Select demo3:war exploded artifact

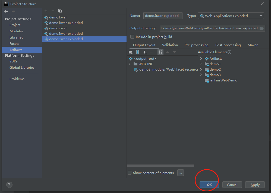pos(84,39)
